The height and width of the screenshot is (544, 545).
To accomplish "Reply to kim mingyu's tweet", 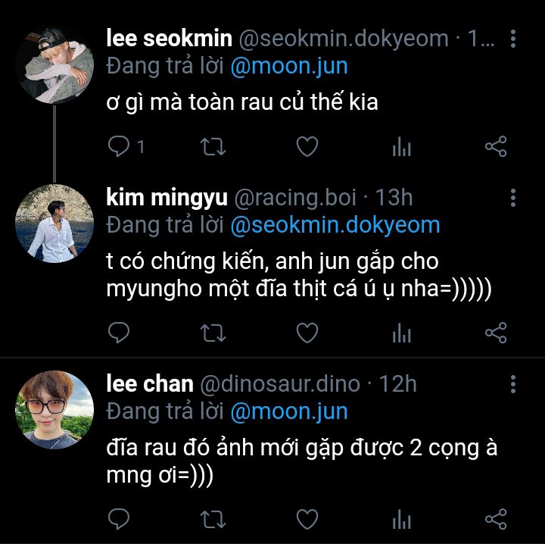I will point(120,332).
